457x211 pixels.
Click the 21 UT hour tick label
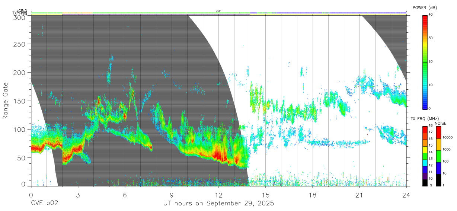coord(359,194)
